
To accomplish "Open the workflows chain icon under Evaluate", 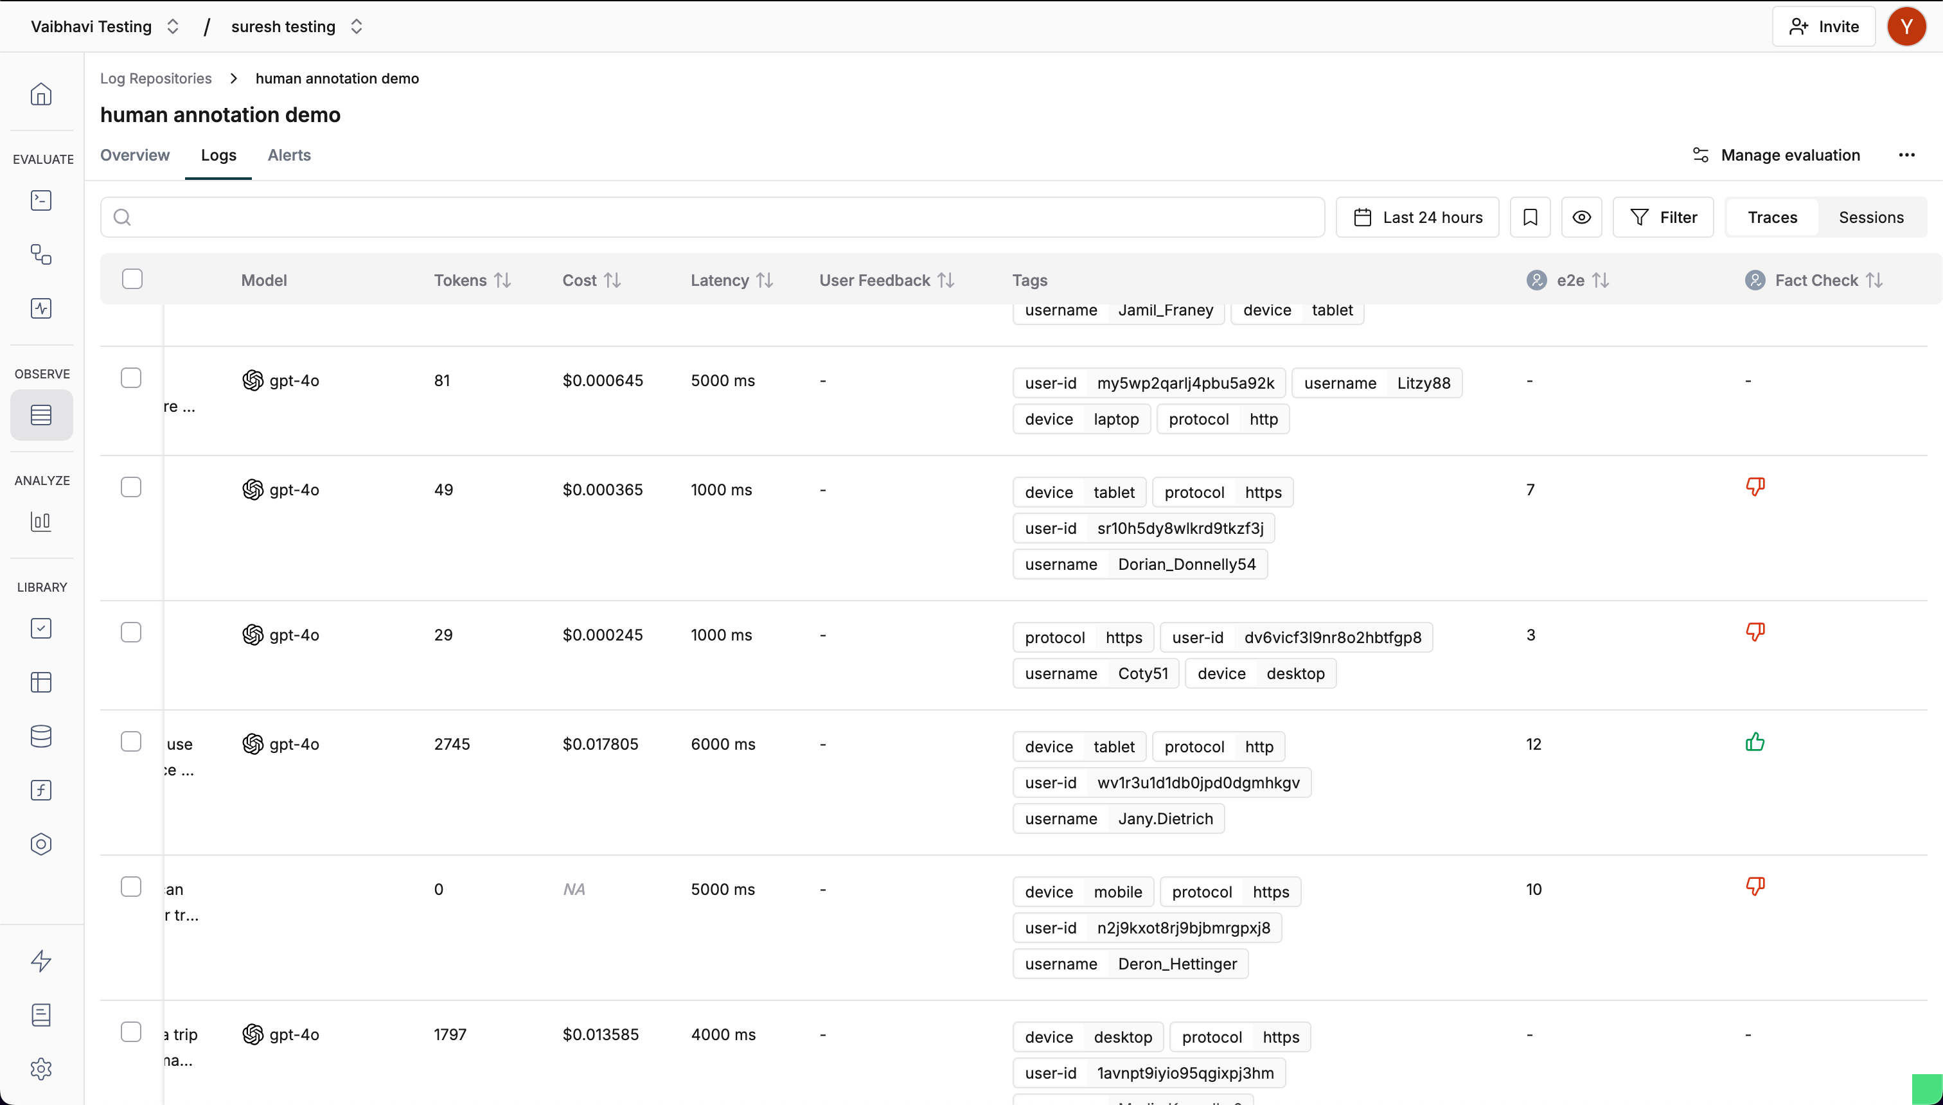I will click(41, 254).
